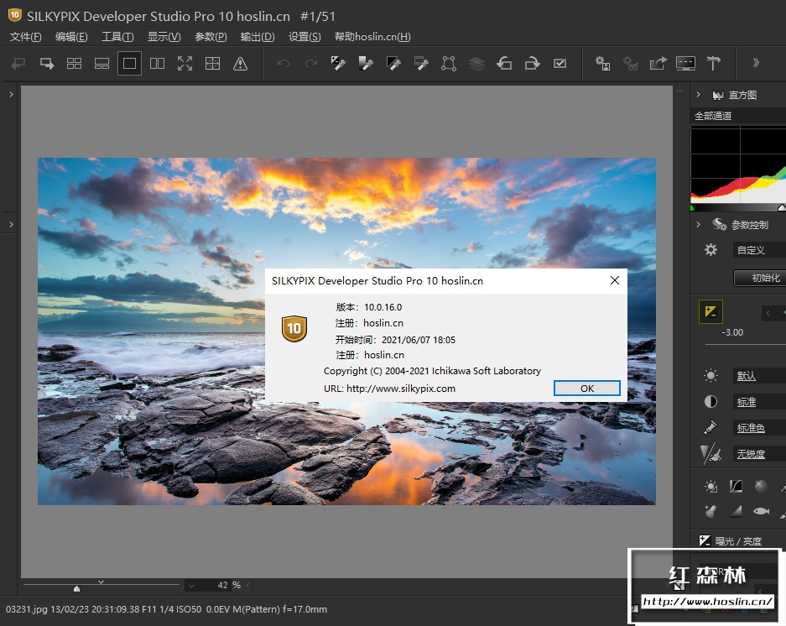
Task: Open the 参数(P) menu
Action: [x=211, y=37]
